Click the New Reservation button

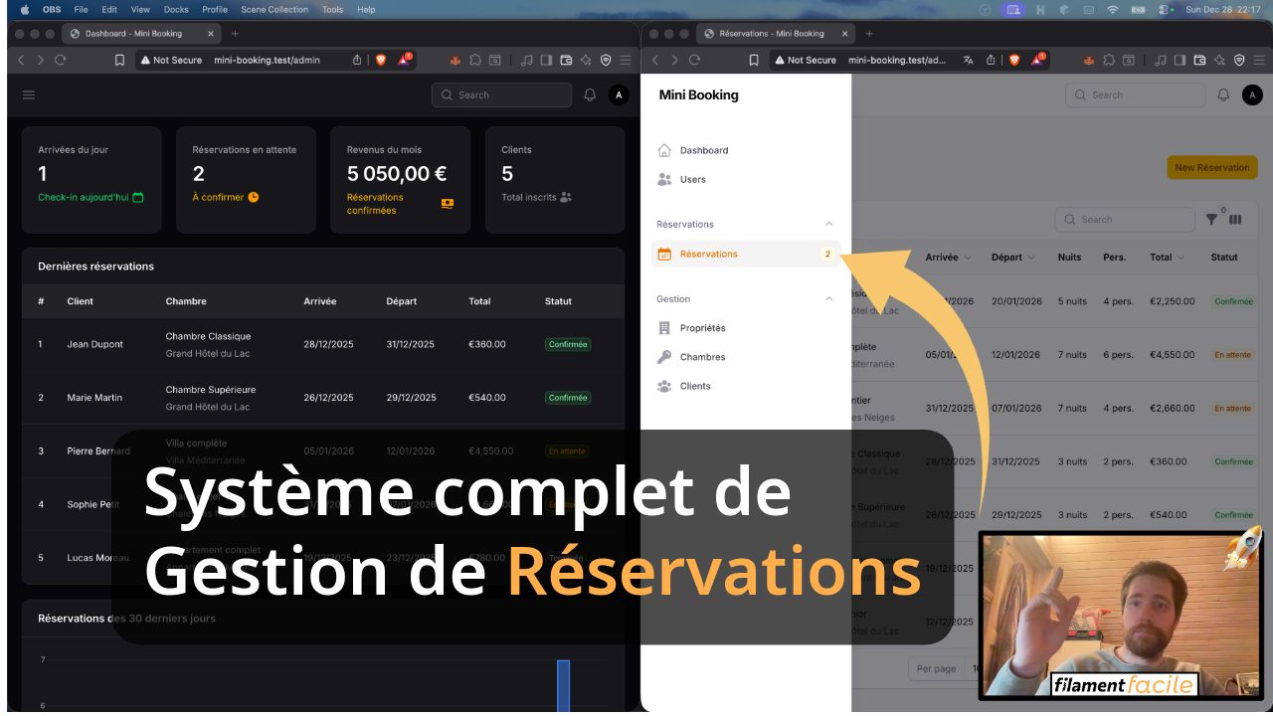click(x=1211, y=167)
